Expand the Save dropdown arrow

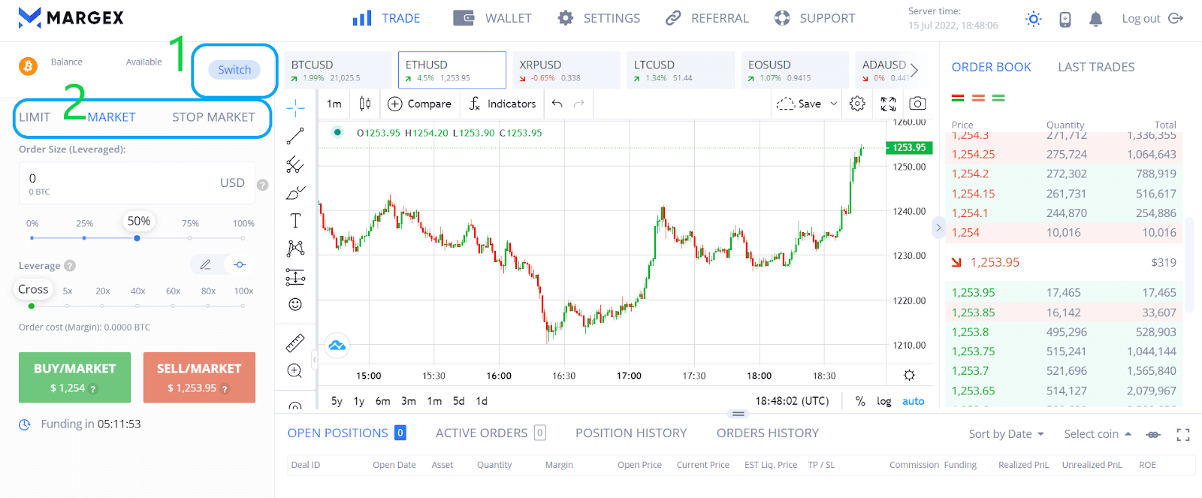click(x=834, y=104)
